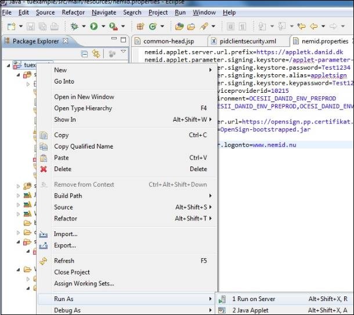354x315 pixels.
Task: Toggle Mark Occurrences toolbar icon
Action: tap(230, 27)
